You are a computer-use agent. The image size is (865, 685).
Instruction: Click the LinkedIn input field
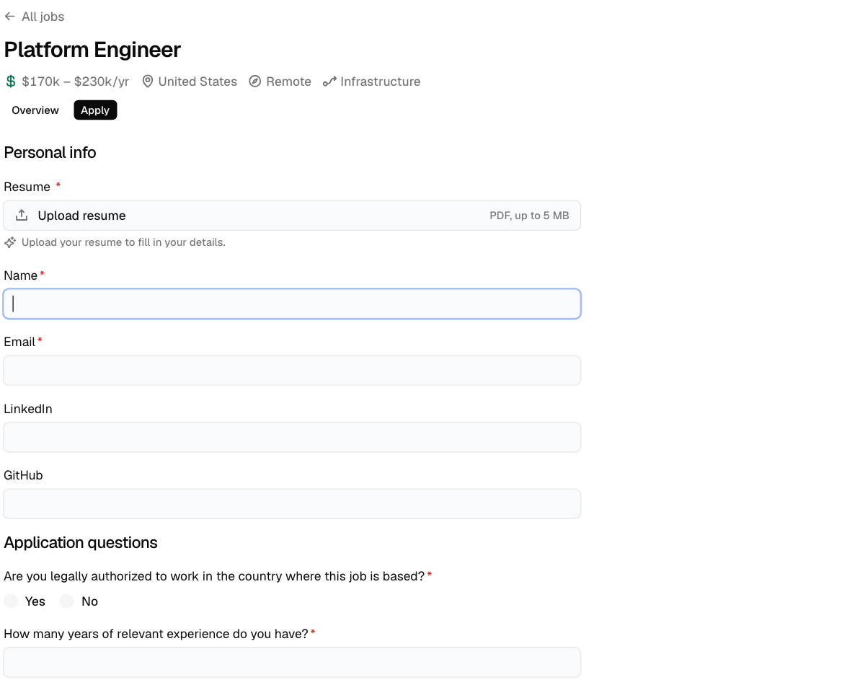coord(292,438)
